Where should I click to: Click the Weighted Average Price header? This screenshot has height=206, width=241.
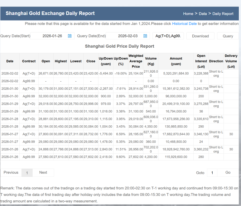coord(136,61)
